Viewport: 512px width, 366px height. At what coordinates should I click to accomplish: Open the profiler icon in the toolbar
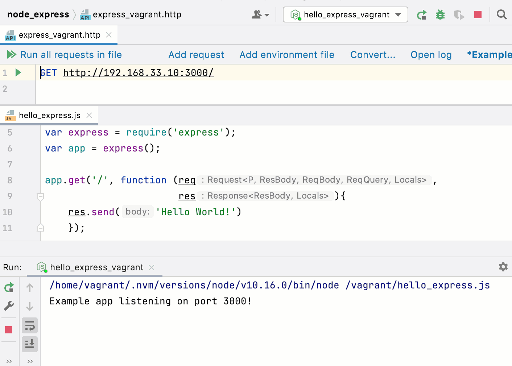[x=459, y=14]
